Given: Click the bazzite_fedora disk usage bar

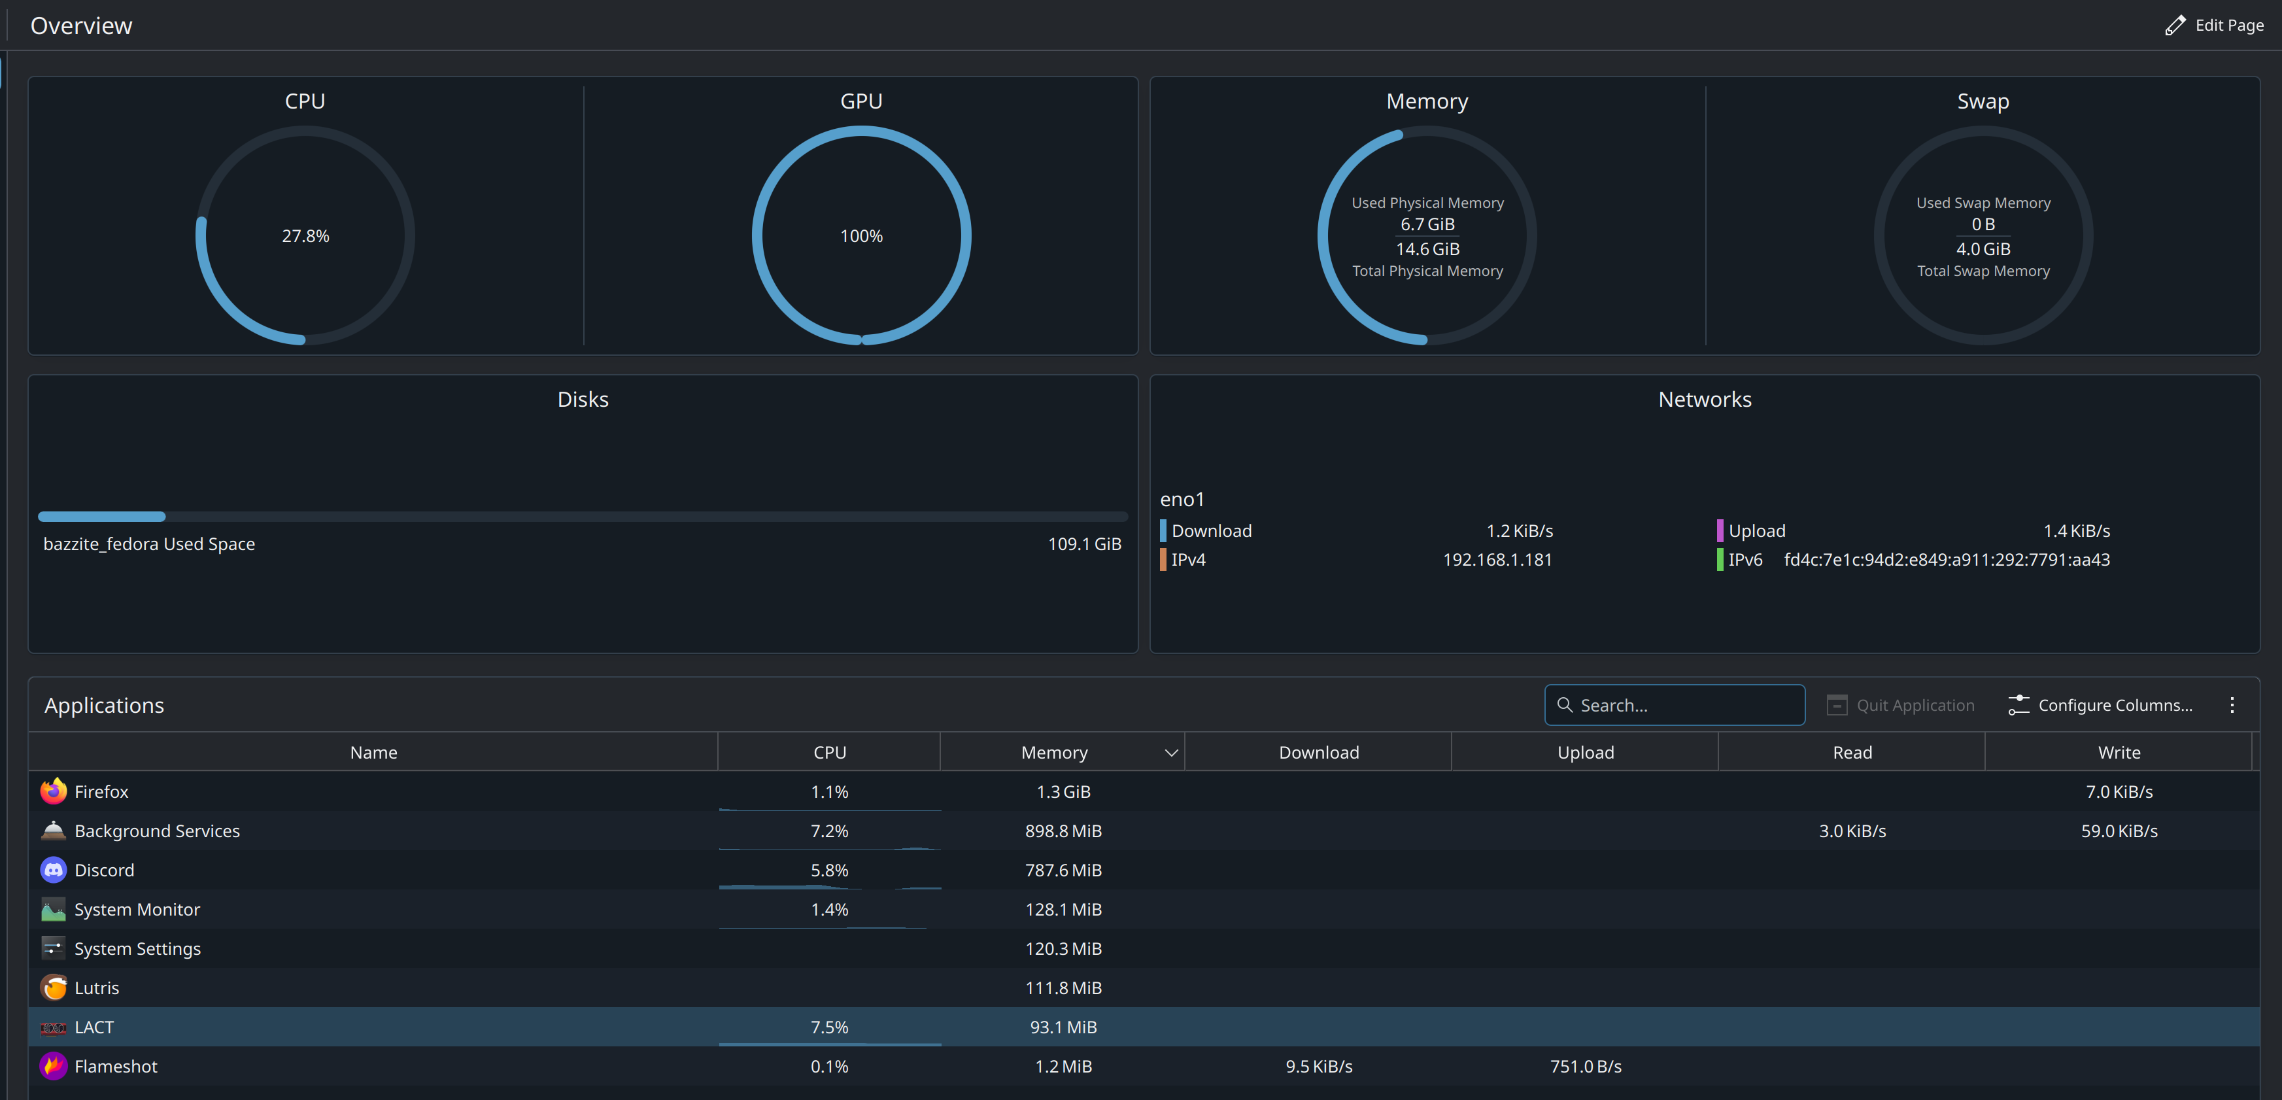Looking at the screenshot, I should click(x=582, y=516).
